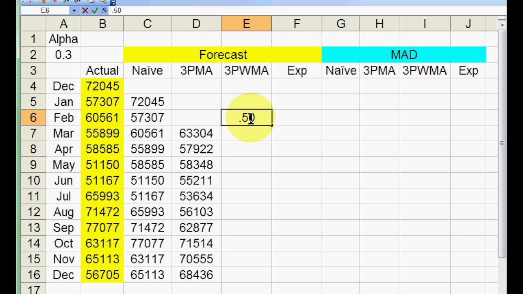523x294 pixels.
Task: Select column C header
Action: [147, 24]
